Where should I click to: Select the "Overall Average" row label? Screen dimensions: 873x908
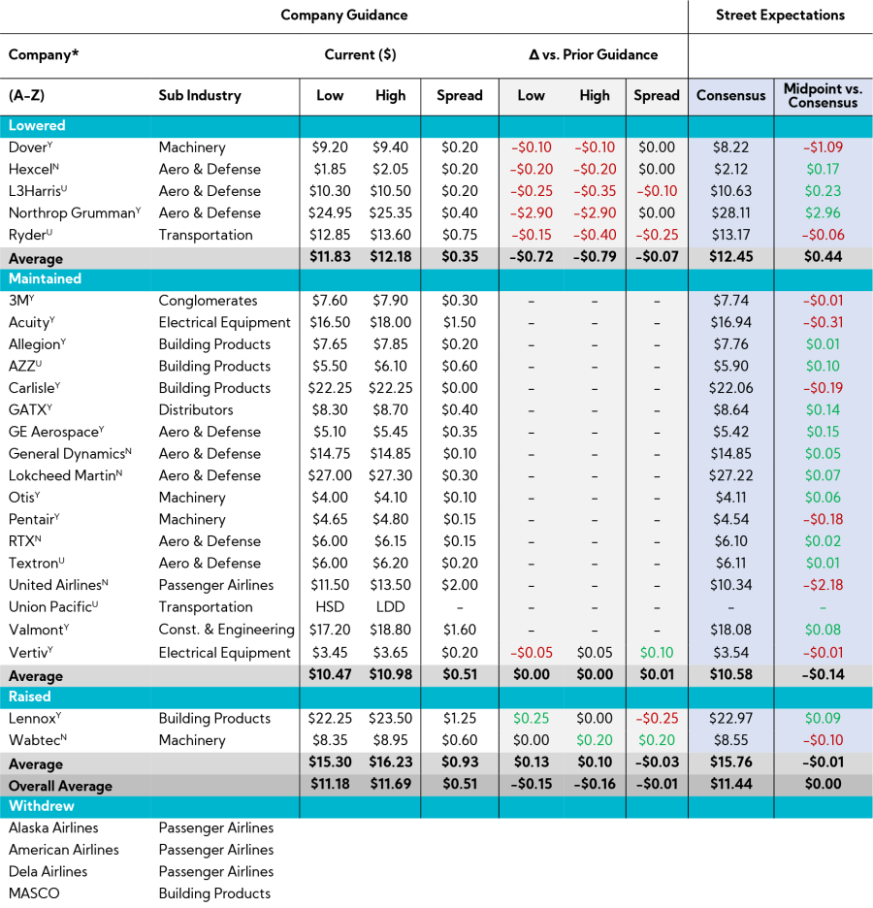point(60,786)
